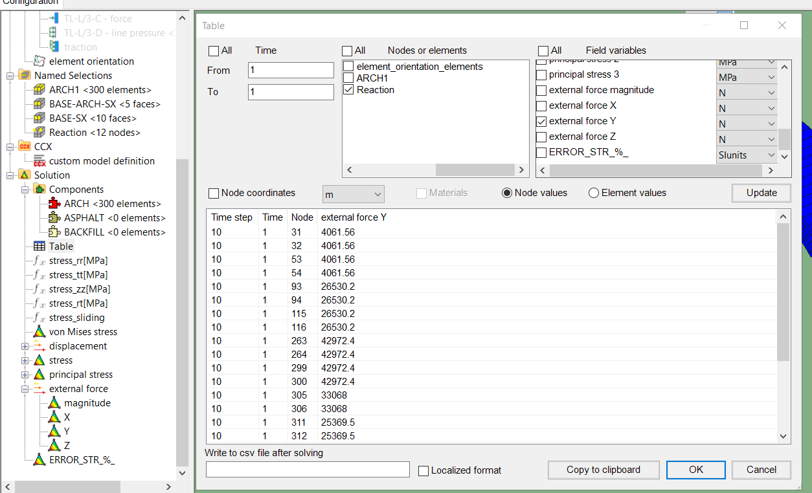Open unit dropdown for principal stress 3

pyautogui.click(x=747, y=78)
